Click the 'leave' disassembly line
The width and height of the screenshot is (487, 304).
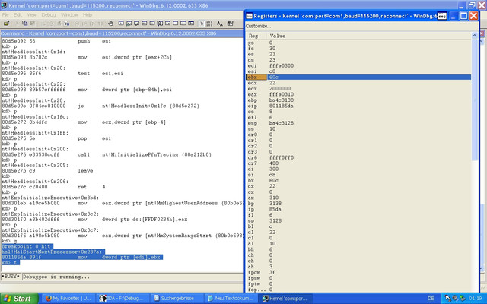[47, 170]
